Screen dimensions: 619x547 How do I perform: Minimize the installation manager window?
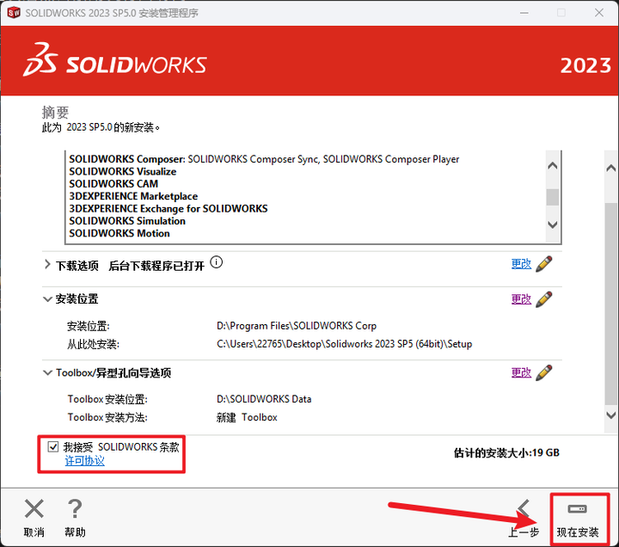pos(524,13)
